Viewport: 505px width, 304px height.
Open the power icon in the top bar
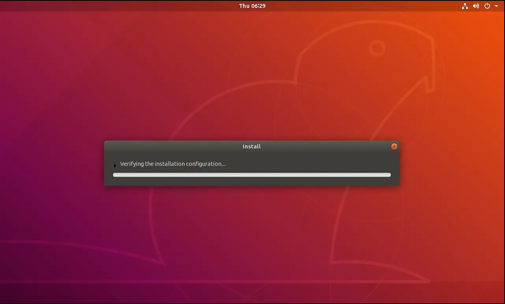click(487, 6)
